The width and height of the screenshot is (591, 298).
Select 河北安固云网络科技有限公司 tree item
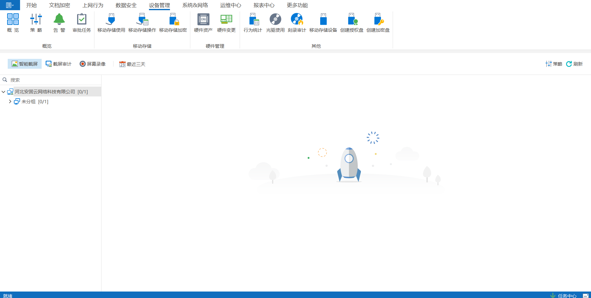click(x=51, y=92)
